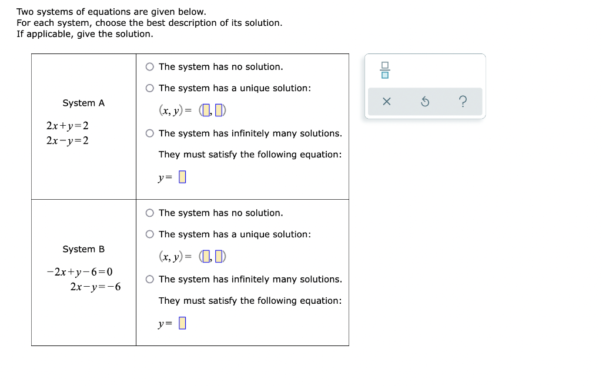Click the y-coordinate box in System B's ordered pair
The image size is (602, 386).
[220, 256]
